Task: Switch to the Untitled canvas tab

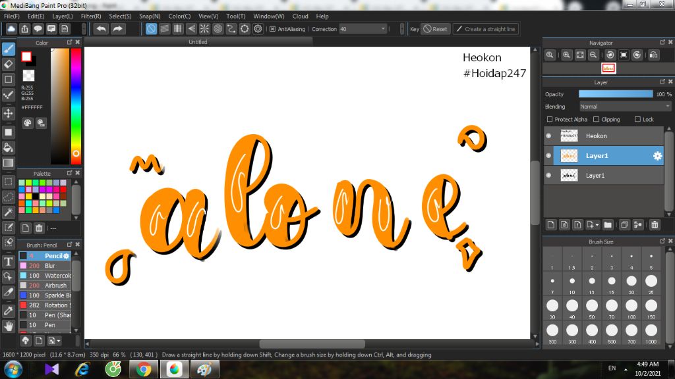Action: coord(198,42)
